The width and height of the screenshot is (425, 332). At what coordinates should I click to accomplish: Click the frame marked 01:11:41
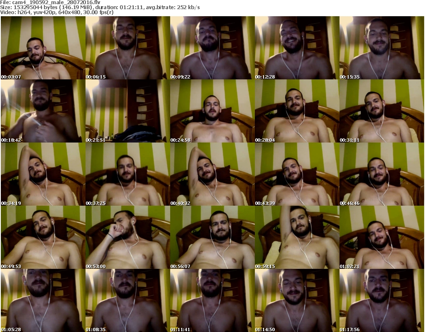(x=212, y=300)
